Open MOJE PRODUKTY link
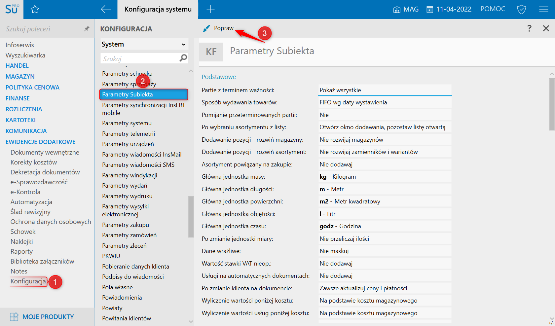 [x=48, y=317]
